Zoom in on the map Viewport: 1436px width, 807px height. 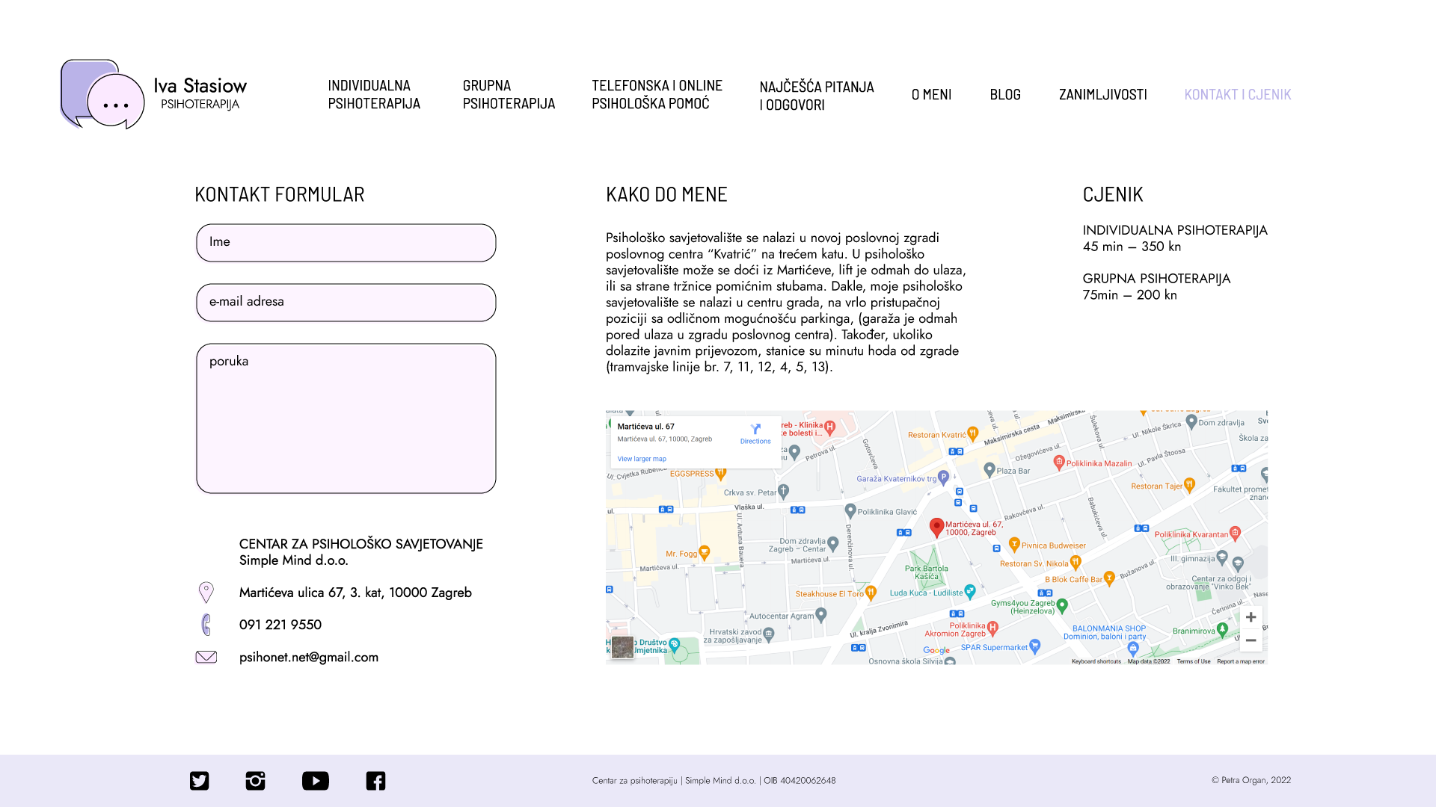1251,617
